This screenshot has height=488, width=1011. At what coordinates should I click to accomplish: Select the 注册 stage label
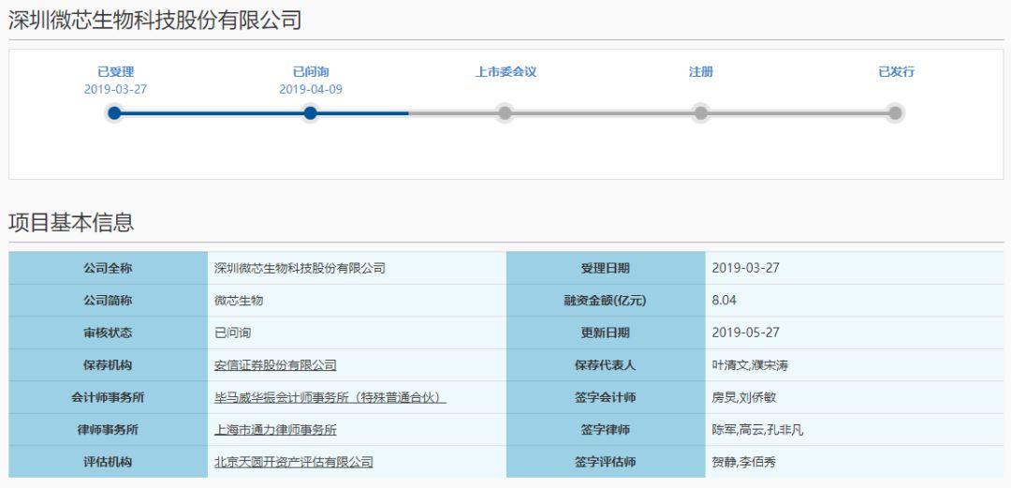click(701, 71)
